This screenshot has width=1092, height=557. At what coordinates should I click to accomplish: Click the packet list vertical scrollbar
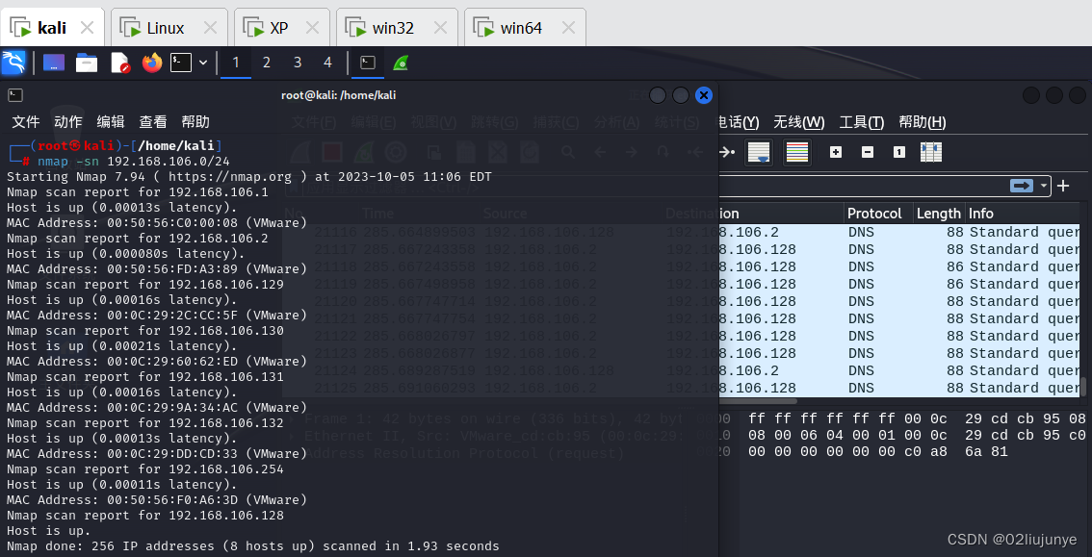coord(1083,387)
